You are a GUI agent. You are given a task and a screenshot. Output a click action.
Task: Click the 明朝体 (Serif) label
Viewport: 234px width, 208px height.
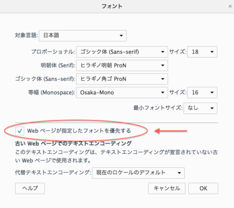tap(58, 66)
